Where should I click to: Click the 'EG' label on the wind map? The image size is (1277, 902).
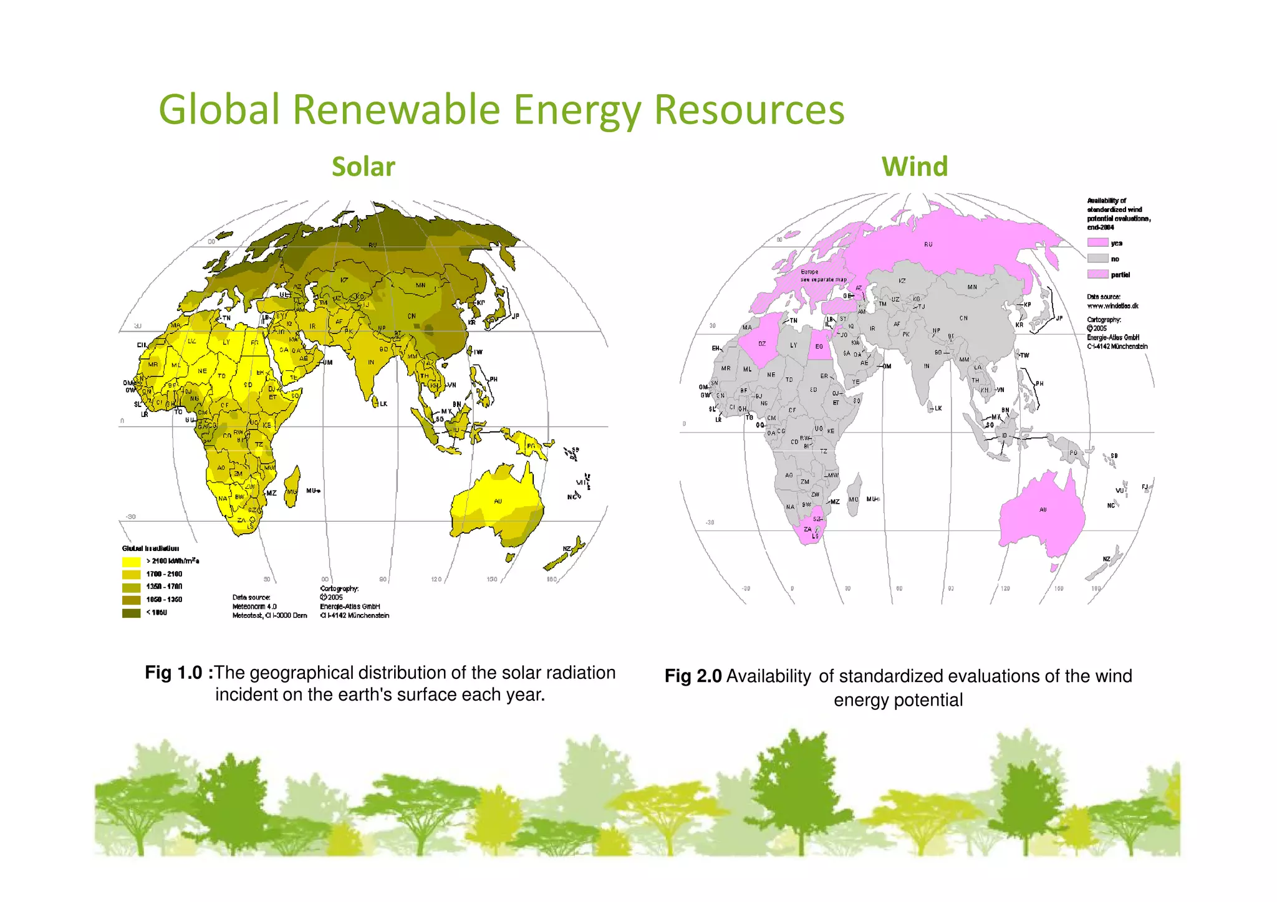point(819,347)
